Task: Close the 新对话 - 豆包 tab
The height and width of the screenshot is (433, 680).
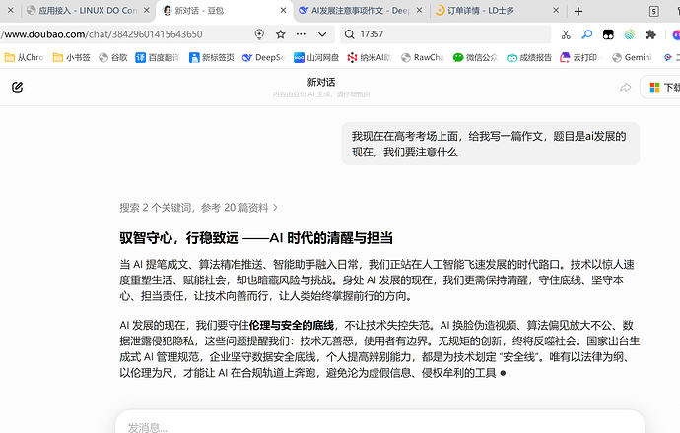Action: (x=283, y=10)
